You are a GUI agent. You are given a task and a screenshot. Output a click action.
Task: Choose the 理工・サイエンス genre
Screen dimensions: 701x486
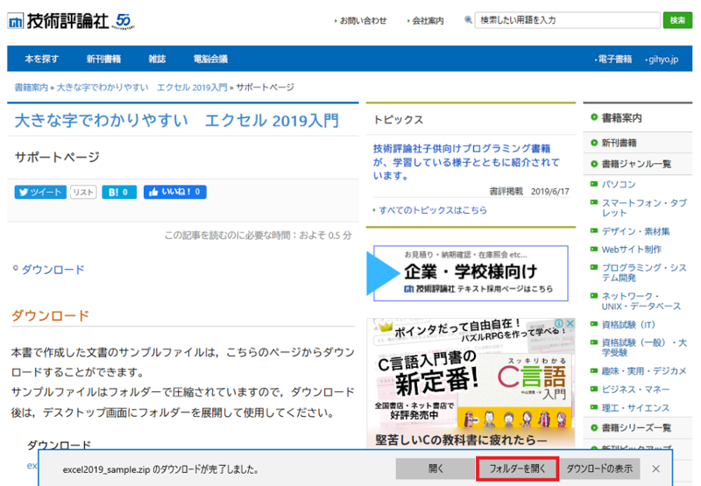(635, 408)
